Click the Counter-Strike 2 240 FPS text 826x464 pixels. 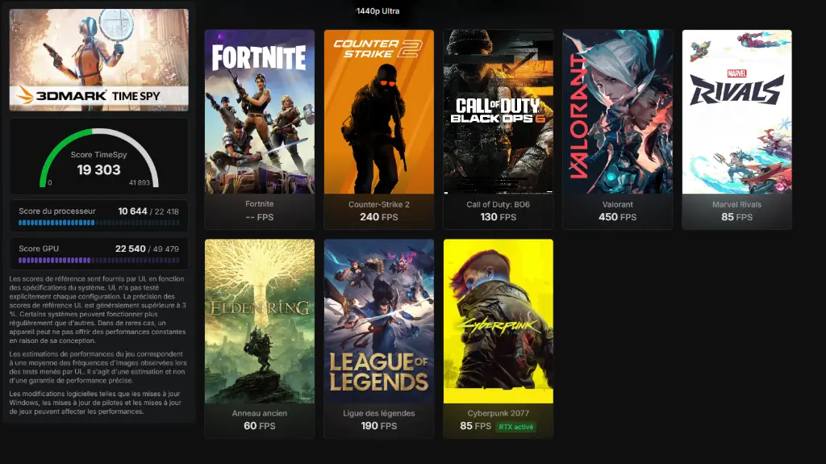pyautogui.click(x=379, y=217)
